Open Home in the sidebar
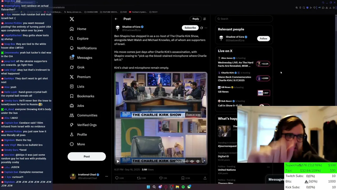The height and width of the screenshot is (190, 337). click(x=78, y=29)
